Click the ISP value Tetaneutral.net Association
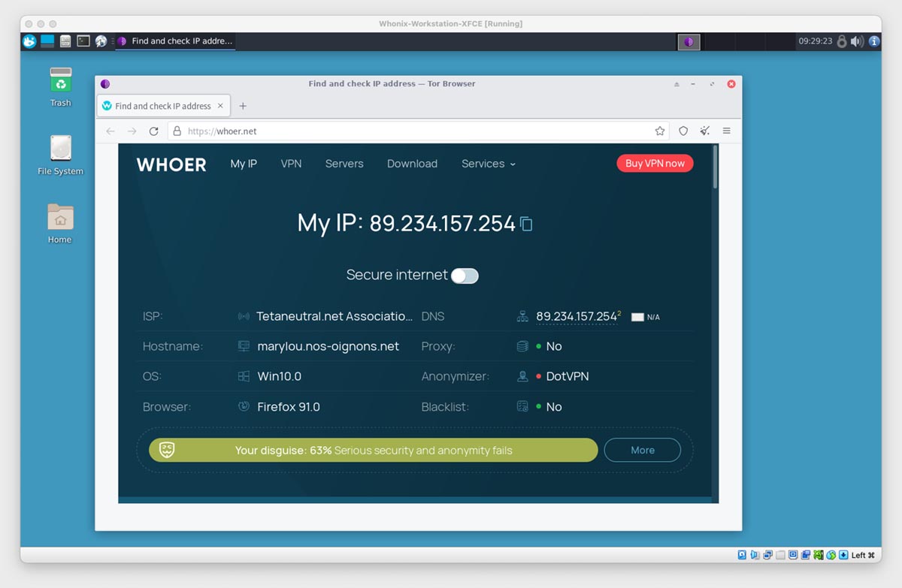Viewport: 902px width, 588px height. tap(334, 316)
